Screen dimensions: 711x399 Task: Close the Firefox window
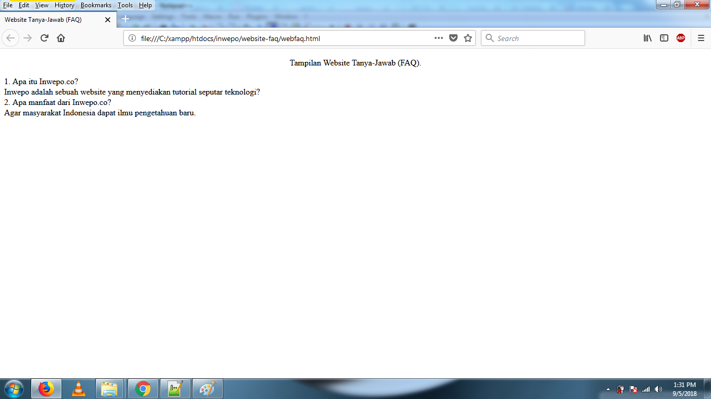coord(696,5)
